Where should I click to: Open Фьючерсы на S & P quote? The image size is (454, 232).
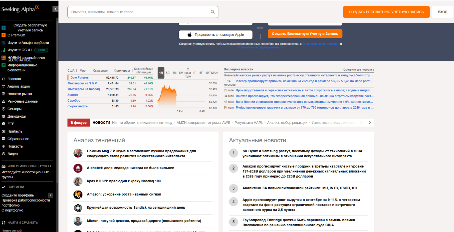[x=82, y=83]
